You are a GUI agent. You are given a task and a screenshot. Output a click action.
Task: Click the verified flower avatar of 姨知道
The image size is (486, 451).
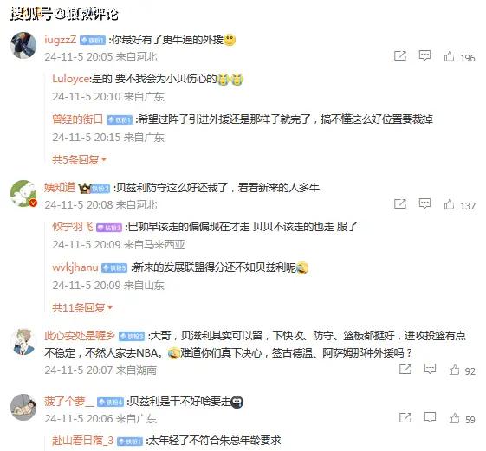click(24, 193)
